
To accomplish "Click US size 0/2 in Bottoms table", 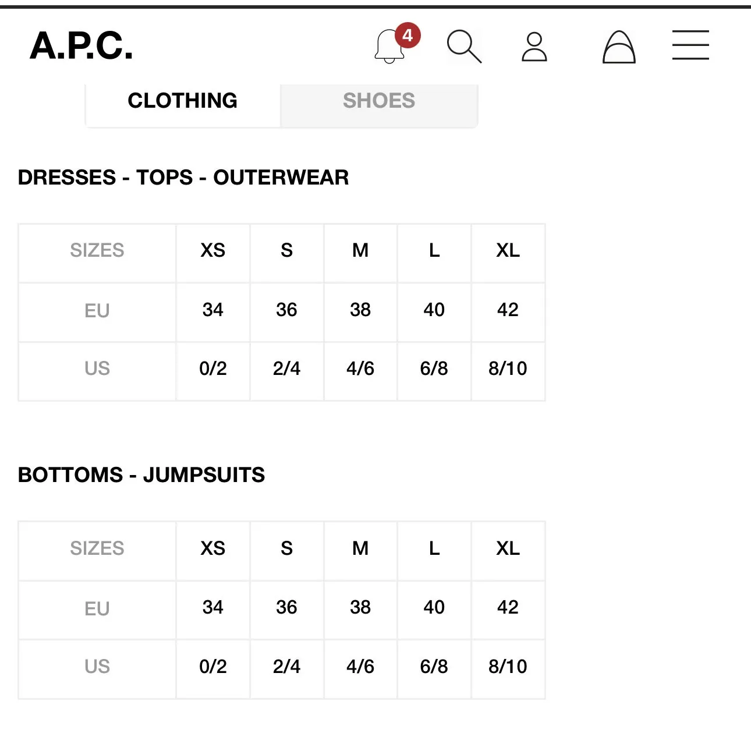I will pyautogui.click(x=213, y=667).
